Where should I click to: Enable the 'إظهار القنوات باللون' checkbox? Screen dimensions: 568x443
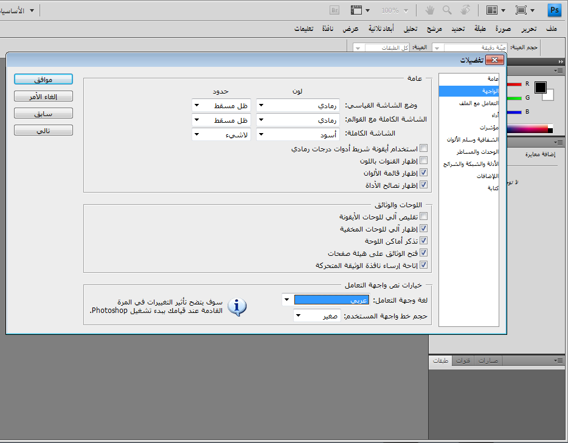tap(423, 160)
